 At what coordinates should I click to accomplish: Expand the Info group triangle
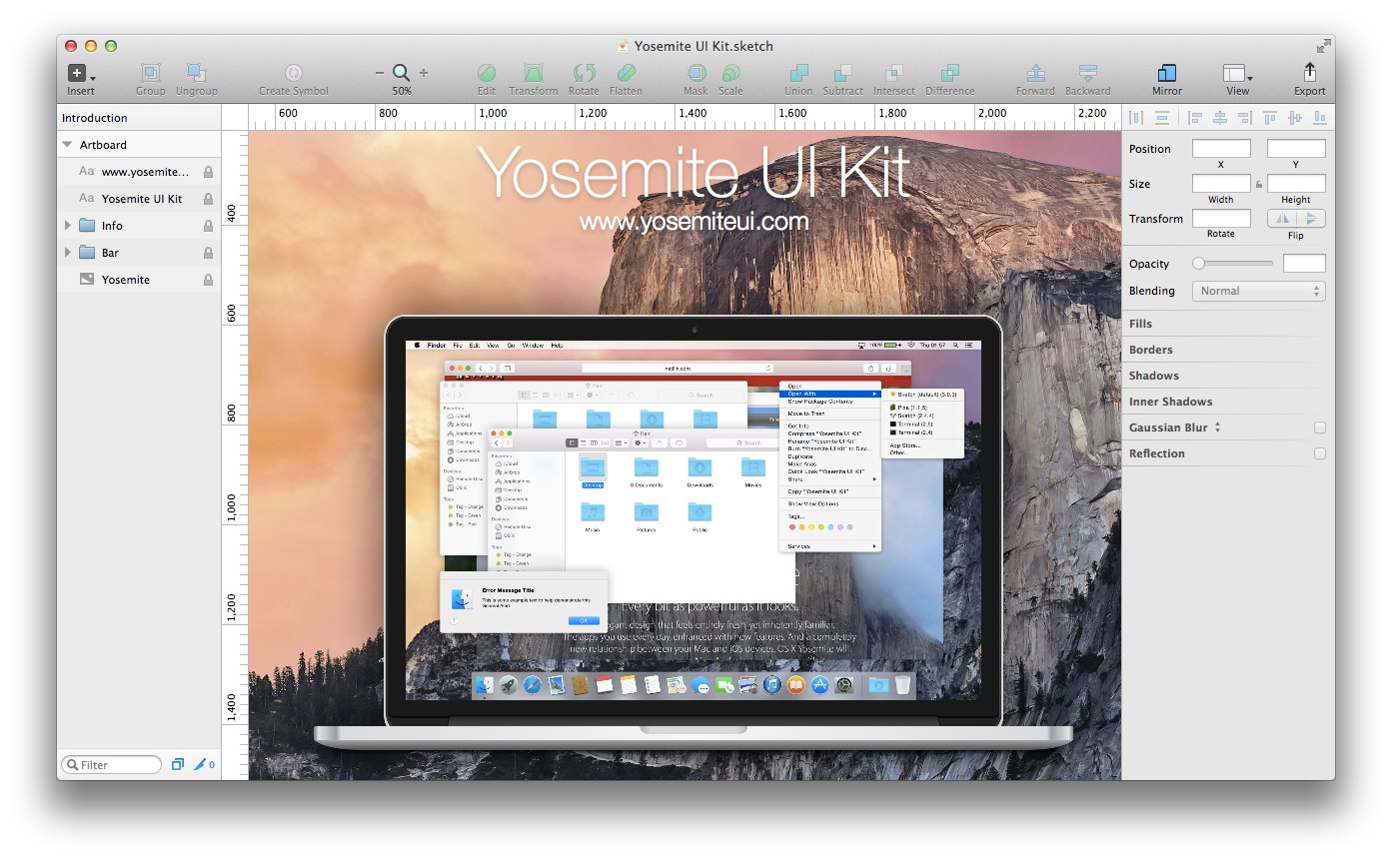point(68,226)
